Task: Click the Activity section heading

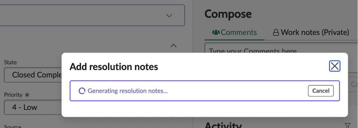Action: 223,125
